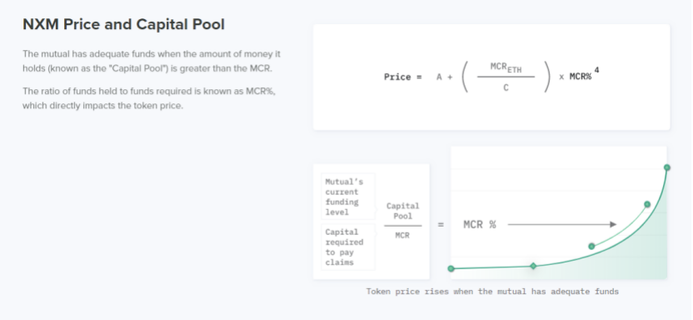The height and width of the screenshot is (320, 693).
Task: Click the multiplication sign in the price formula
Action: [x=561, y=77]
